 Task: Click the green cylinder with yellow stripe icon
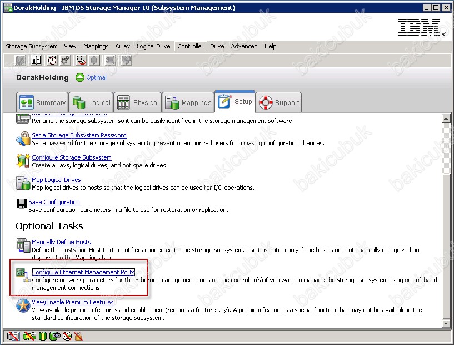tap(43, 336)
